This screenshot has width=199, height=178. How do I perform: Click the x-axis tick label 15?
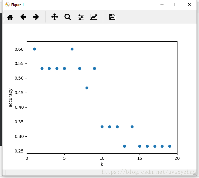tap(140, 158)
